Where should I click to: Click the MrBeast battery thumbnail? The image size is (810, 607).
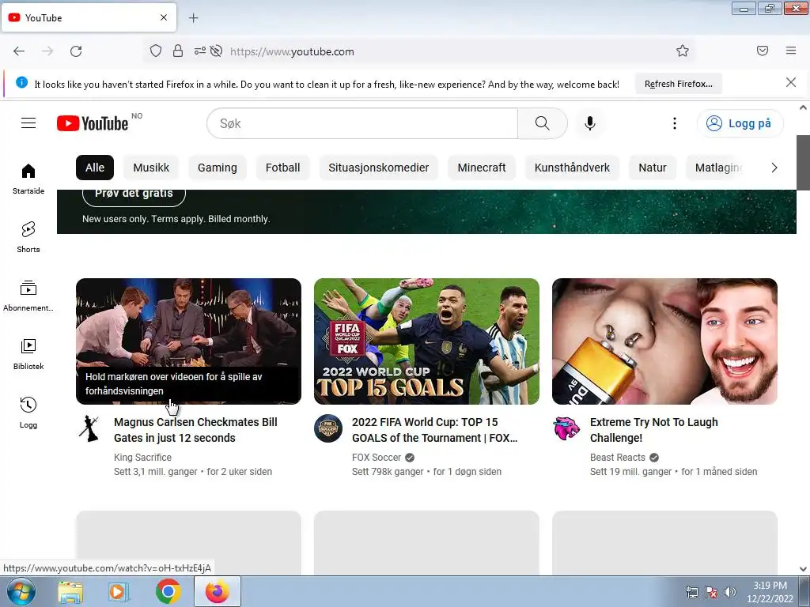click(x=664, y=341)
